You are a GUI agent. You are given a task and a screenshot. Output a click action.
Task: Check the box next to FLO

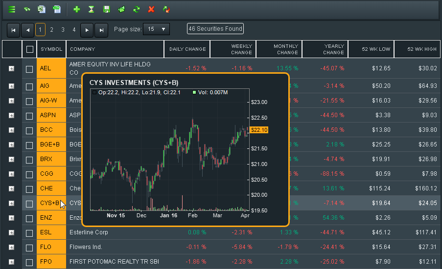[x=29, y=248]
